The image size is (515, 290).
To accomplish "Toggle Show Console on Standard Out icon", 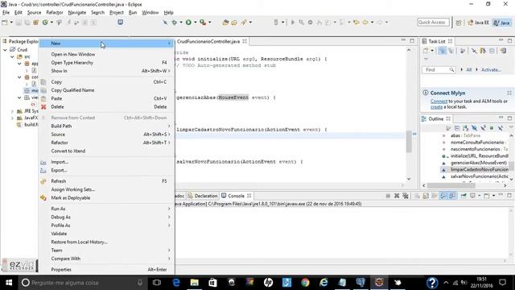I will click(443, 196).
